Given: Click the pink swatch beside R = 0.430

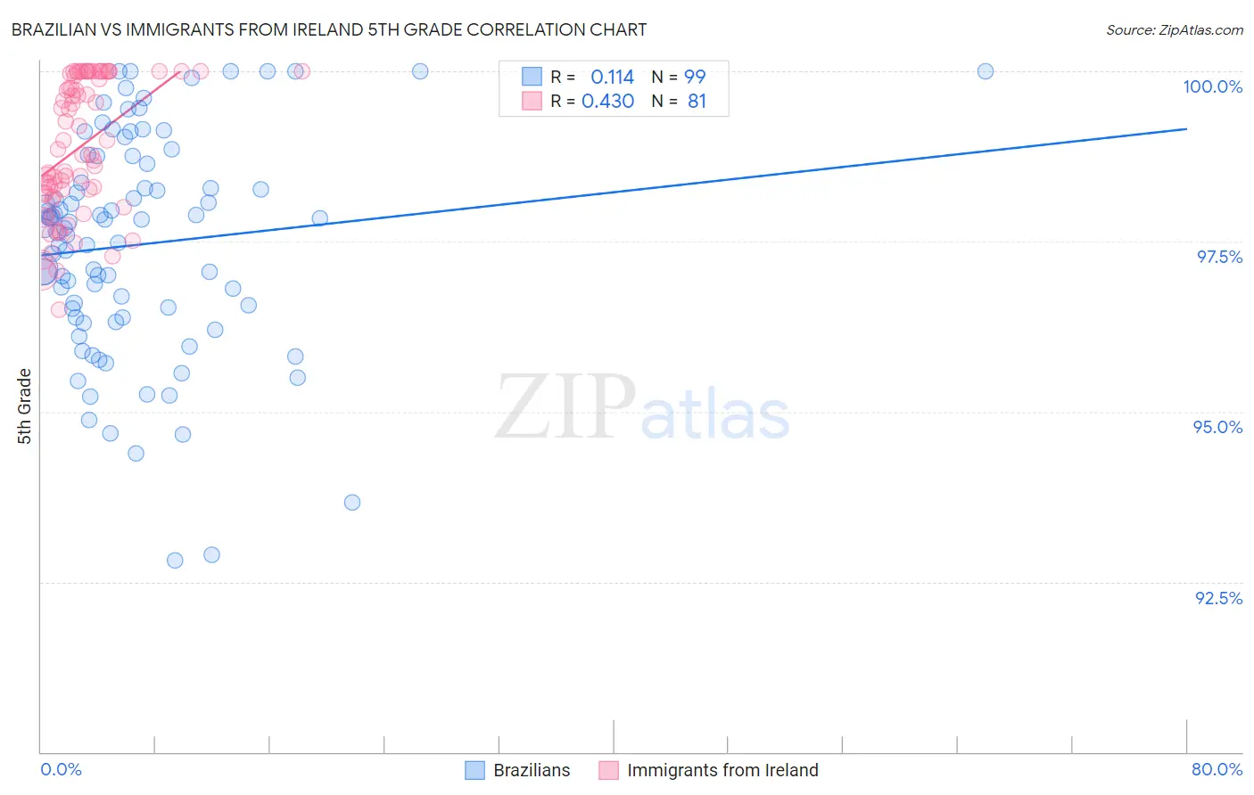Looking at the screenshot, I should tap(532, 101).
